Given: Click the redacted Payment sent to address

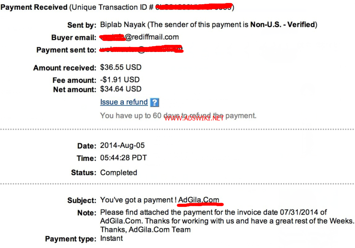Looking at the screenshot, I should tap(141, 49).
